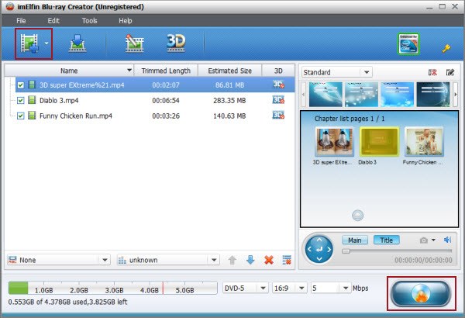Click the blue move down arrow
465x318 pixels.
click(x=250, y=260)
